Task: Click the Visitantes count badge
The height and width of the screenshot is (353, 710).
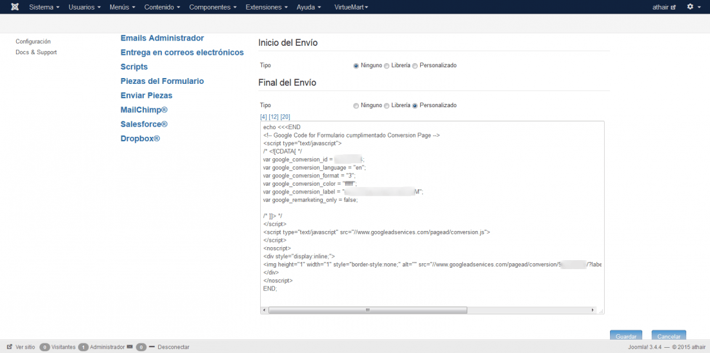Action: [45, 347]
